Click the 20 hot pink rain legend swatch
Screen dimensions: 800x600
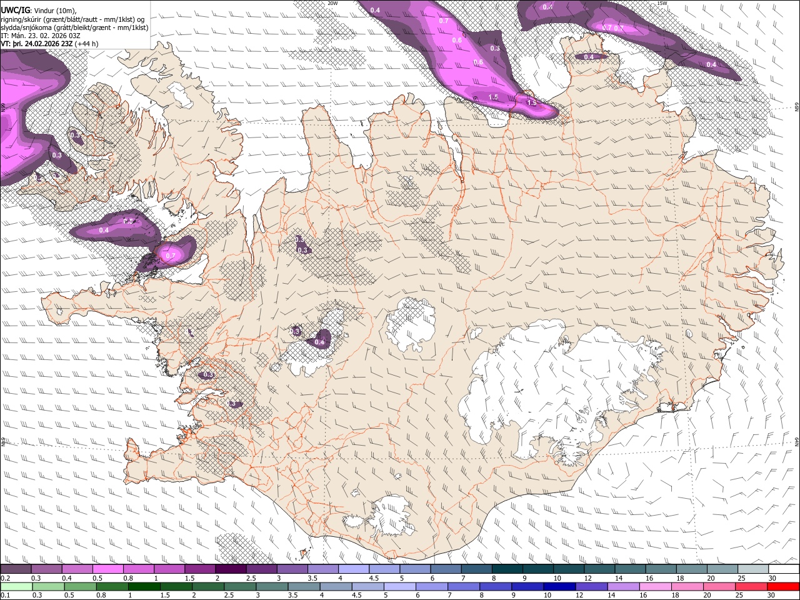point(719,586)
